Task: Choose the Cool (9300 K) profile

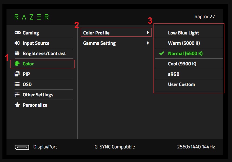Action: point(189,64)
